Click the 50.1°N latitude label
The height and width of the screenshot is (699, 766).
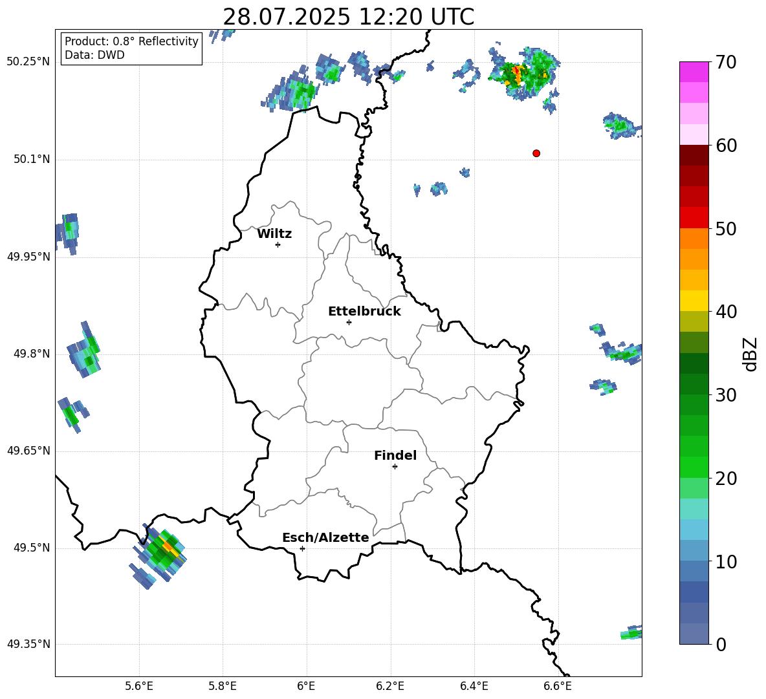[x=31, y=159]
